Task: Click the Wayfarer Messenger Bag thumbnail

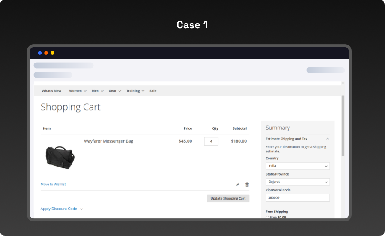Action: [x=60, y=157]
